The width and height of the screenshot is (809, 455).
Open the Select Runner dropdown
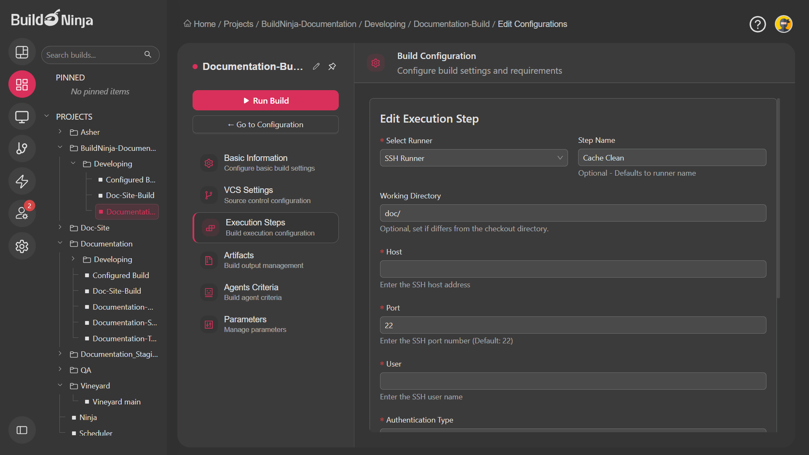pos(474,158)
